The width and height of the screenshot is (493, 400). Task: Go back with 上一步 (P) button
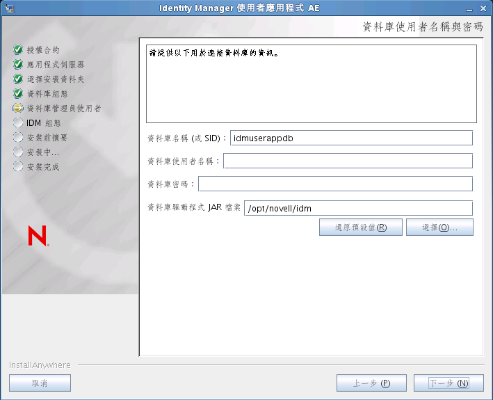click(x=371, y=383)
